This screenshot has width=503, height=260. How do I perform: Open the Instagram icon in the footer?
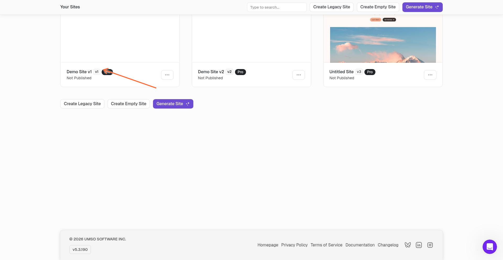(x=430, y=245)
